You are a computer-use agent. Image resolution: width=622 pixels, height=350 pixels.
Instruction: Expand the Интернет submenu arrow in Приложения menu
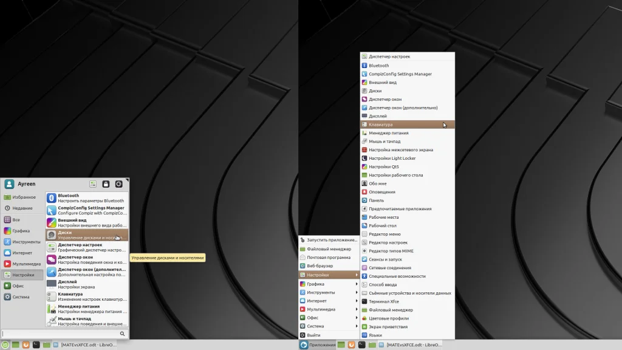[x=356, y=301]
